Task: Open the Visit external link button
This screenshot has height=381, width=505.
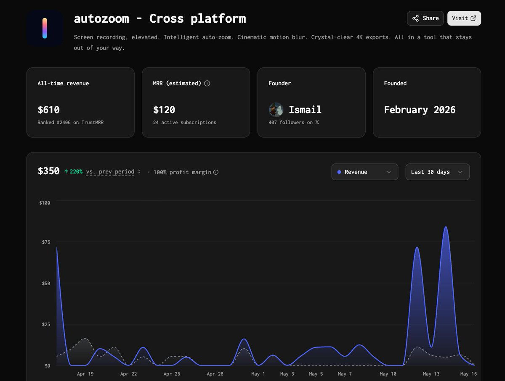Action: tap(464, 18)
